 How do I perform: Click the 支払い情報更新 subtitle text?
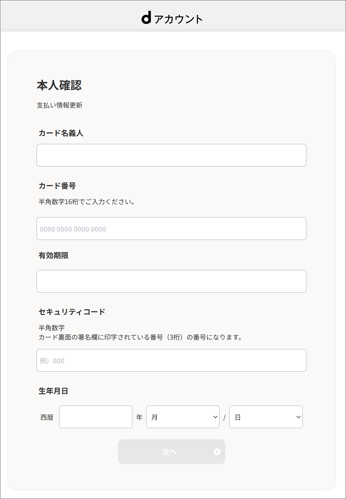click(x=60, y=105)
